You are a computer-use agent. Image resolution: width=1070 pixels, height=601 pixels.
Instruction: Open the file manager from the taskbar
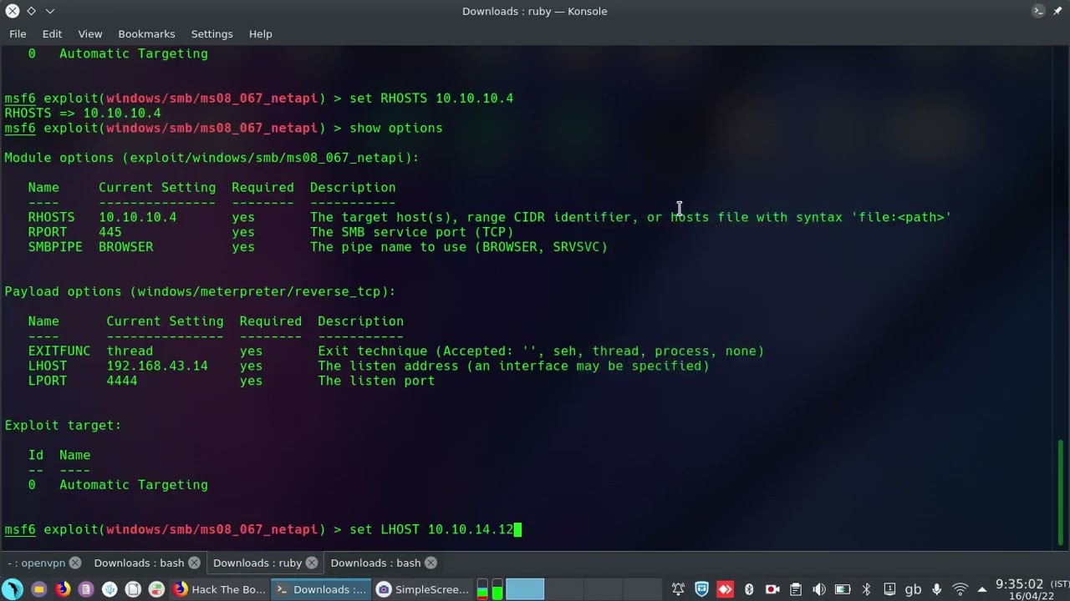click(38, 589)
